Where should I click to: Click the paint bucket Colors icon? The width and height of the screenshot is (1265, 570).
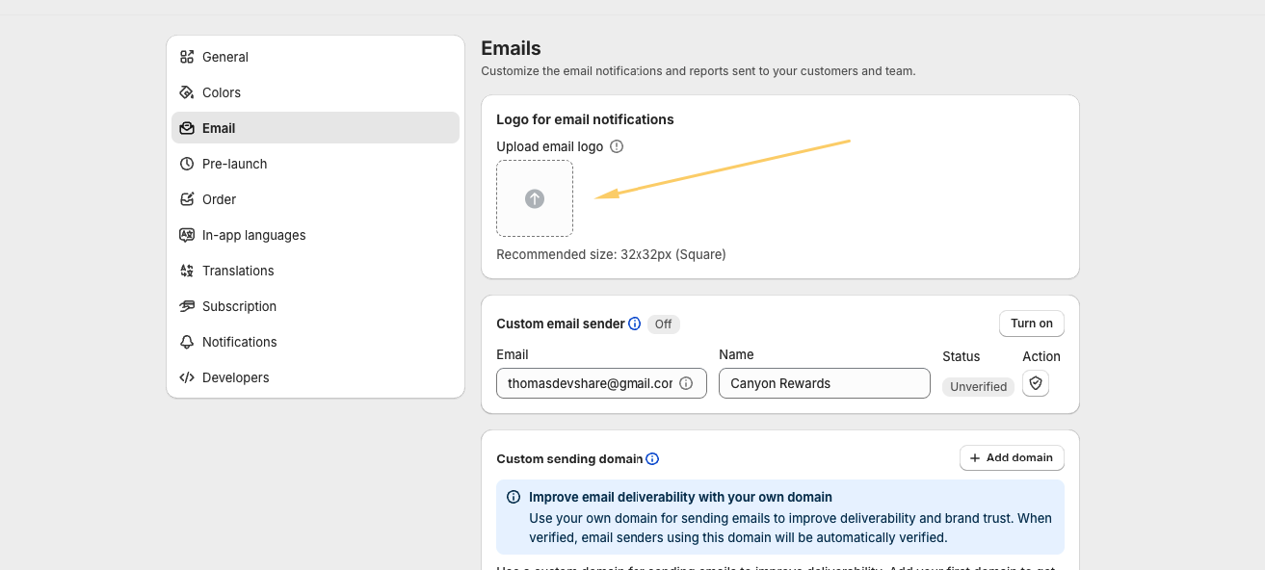[x=187, y=92]
